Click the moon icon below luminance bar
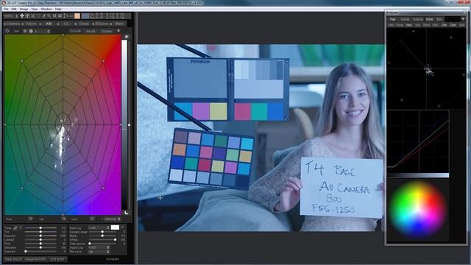This screenshot has width=471, height=265. click(x=127, y=213)
